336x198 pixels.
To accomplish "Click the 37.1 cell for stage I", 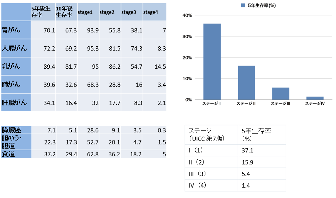I will tap(262, 150).
